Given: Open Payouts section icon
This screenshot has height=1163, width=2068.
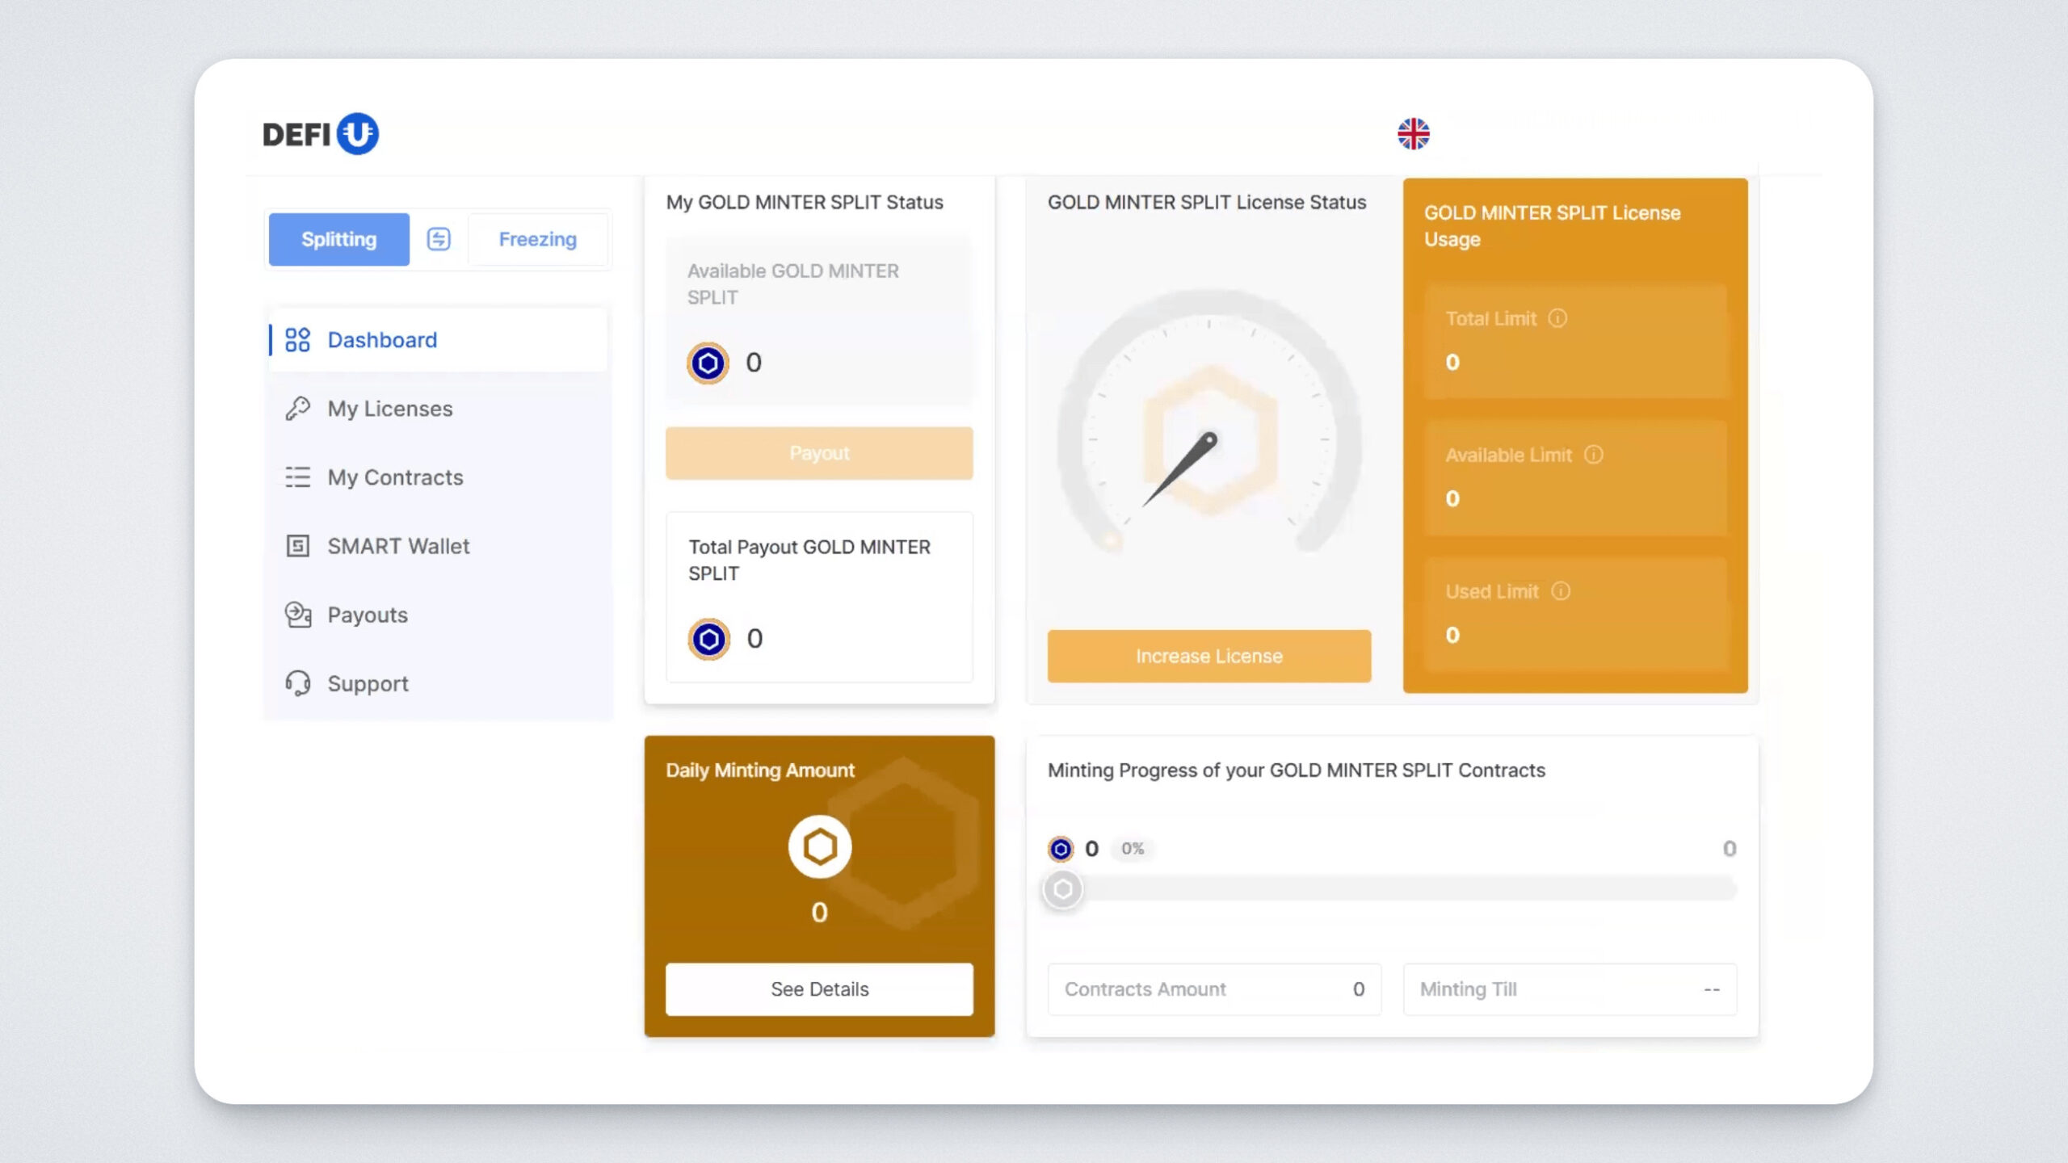Looking at the screenshot, I should pyautogui.click(x=297, y=615).
